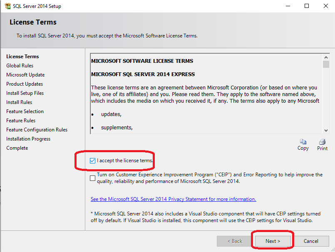Toggle the license terms acceptance checkbox

click(93, 161)
